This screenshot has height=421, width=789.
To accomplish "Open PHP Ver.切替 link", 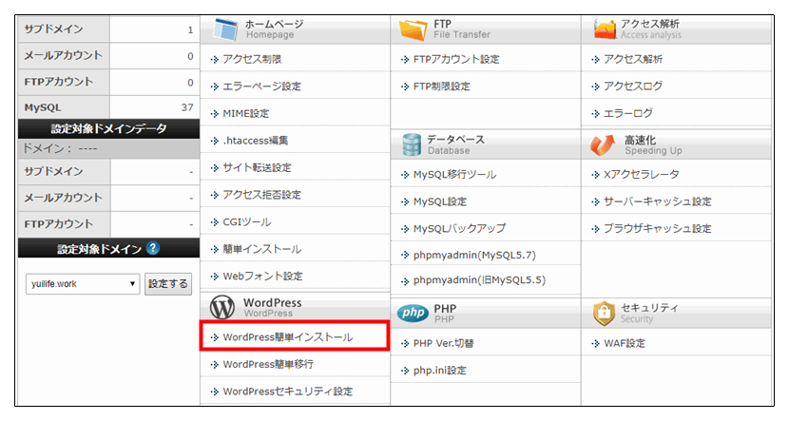I will coord(444,343).
